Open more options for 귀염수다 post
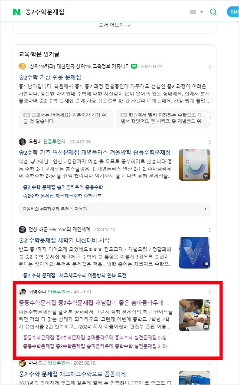This screenshot has height=385, width=239. tap(210, 292)
